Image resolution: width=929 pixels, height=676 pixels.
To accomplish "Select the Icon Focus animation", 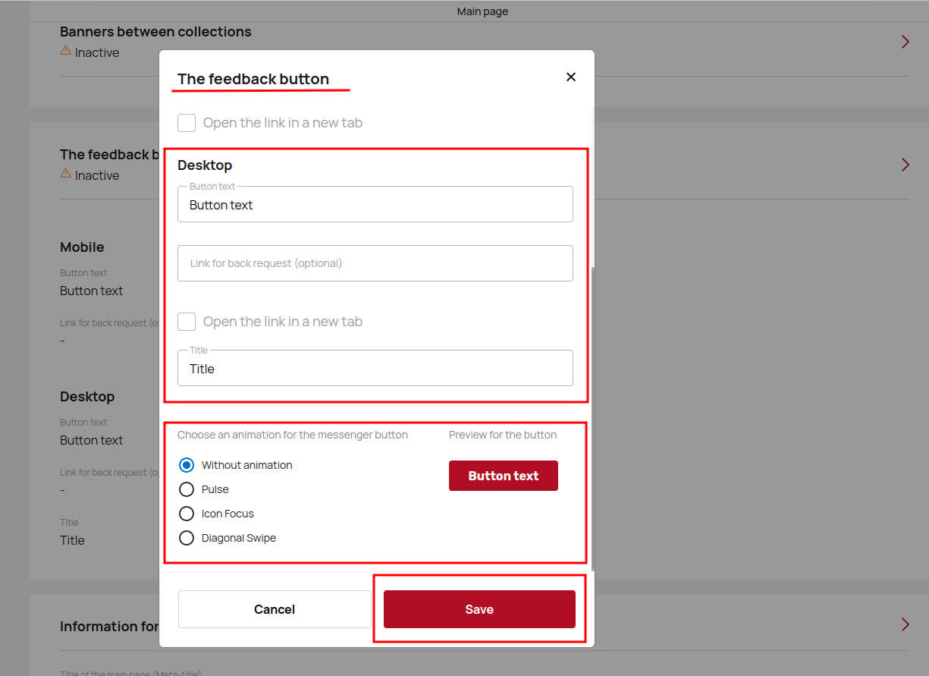I will coord(187,514).
